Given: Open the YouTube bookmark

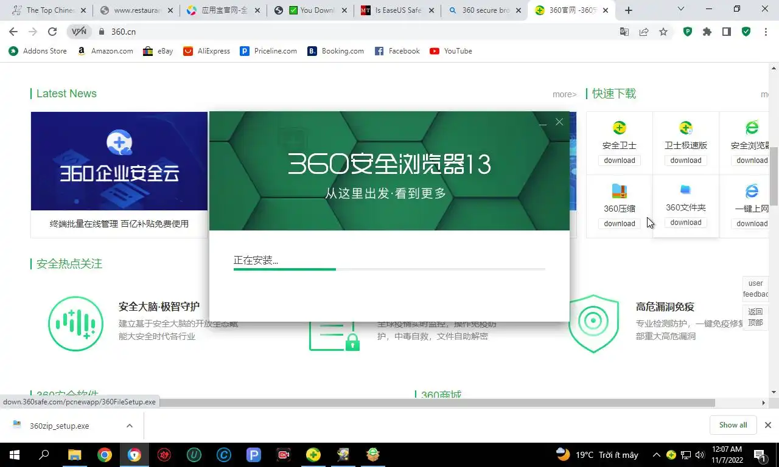Looking at the screenshot, I should 451,51.
